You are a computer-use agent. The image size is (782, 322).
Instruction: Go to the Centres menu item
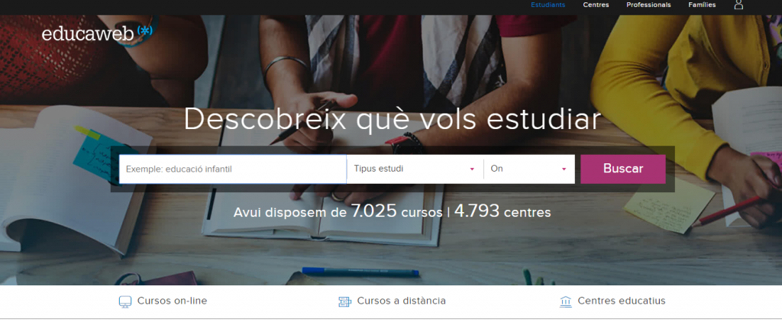(x=596, y=5)
